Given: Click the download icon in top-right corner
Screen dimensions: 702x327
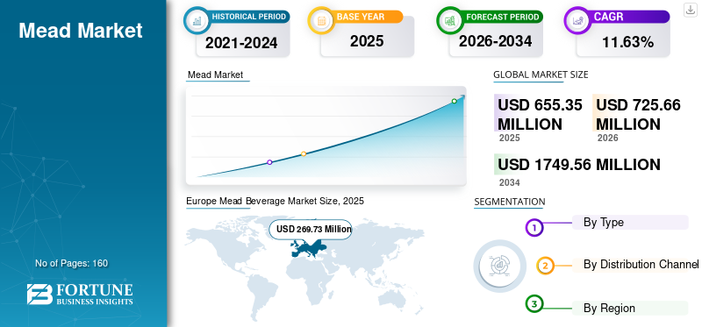Looking at the screenshot, I should tap(690, 10).
